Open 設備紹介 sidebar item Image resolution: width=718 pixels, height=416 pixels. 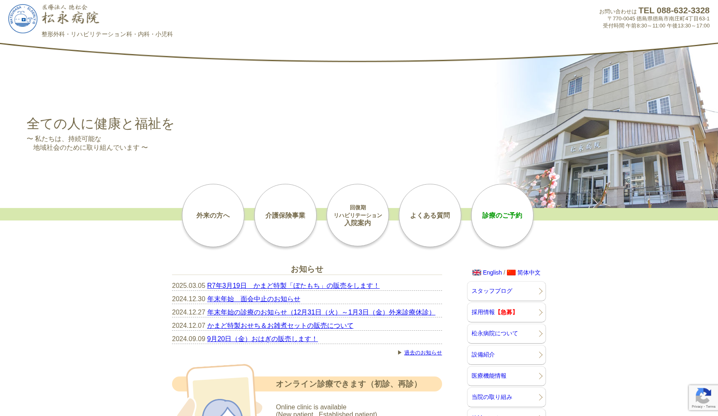[507, 355]
